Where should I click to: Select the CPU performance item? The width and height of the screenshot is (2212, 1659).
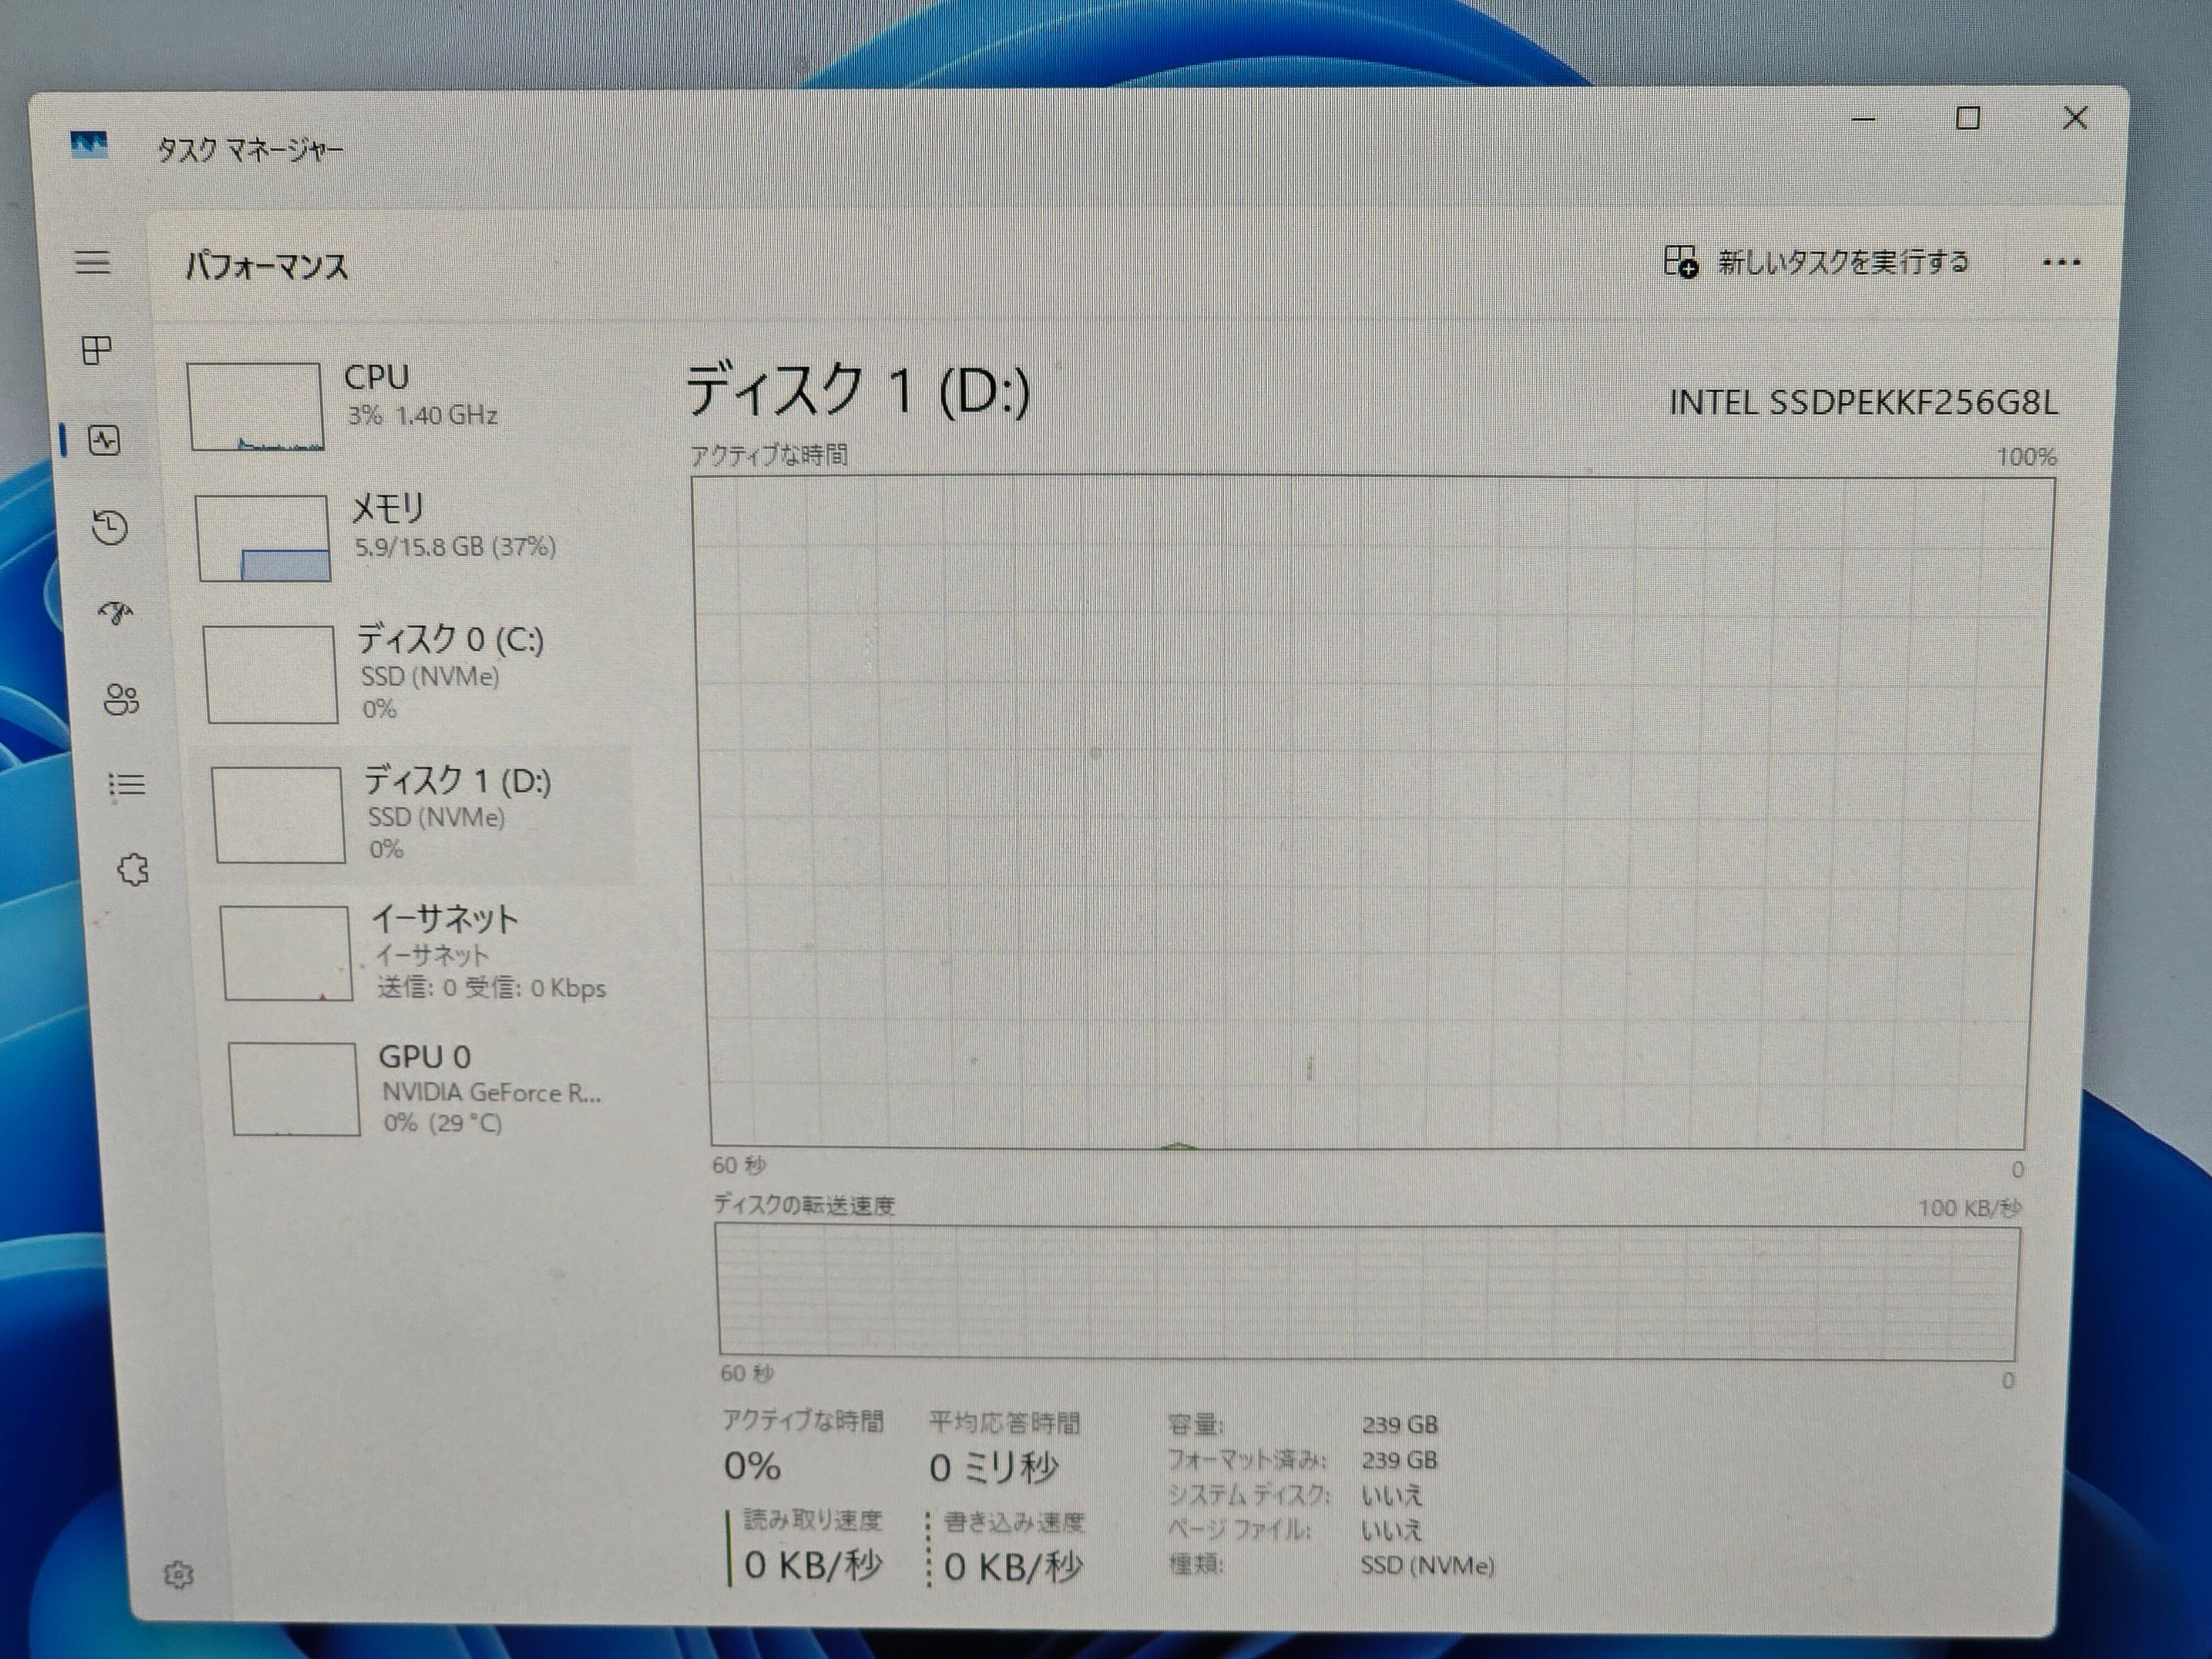(x=400, y=405)
